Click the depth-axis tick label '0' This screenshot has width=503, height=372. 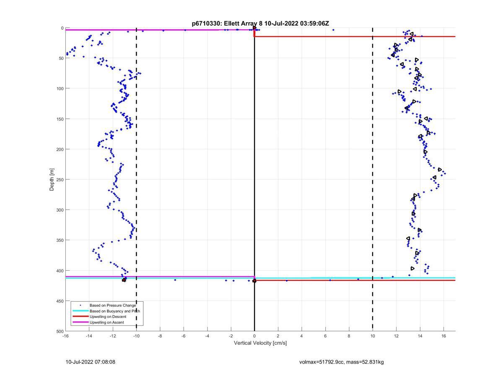[62, 28]
